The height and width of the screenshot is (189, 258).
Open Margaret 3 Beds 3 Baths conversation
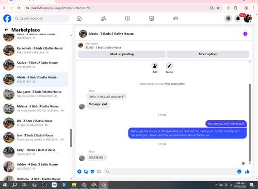[x=35, y=94]
